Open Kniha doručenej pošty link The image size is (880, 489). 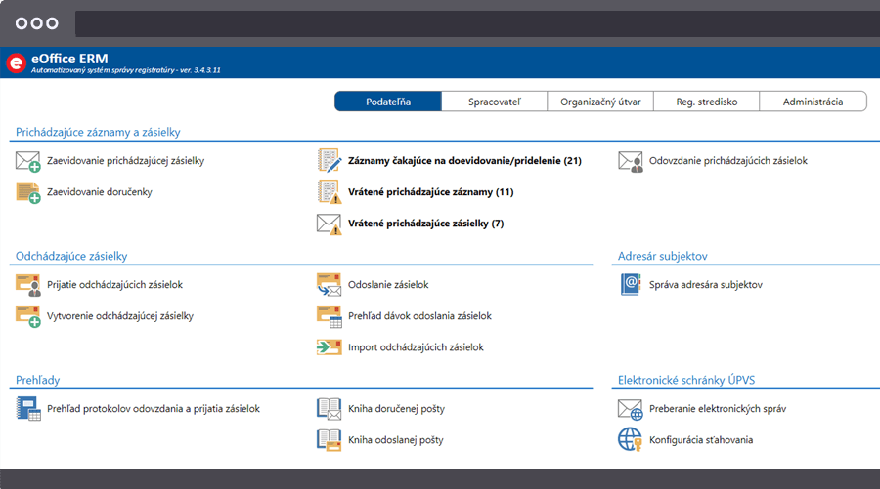(x=396, y=409)
